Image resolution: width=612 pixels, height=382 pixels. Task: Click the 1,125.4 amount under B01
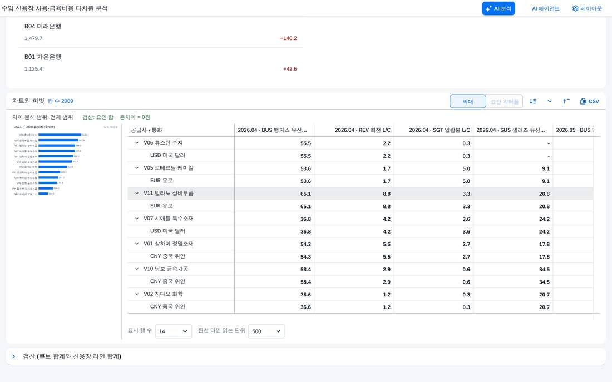coord(33,69)
